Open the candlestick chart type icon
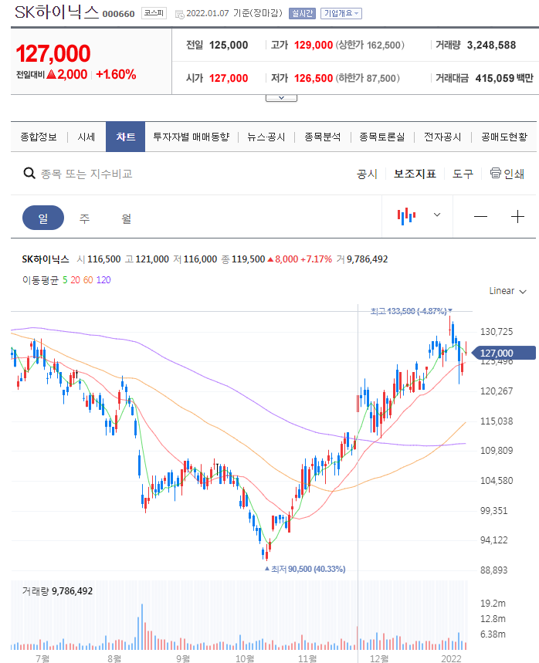Image resolution: width=539 pixels, height=663 pixels. point(406,216)
